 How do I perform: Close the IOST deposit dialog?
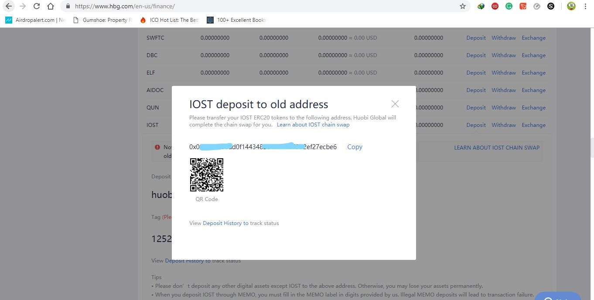tap(395, 104)
